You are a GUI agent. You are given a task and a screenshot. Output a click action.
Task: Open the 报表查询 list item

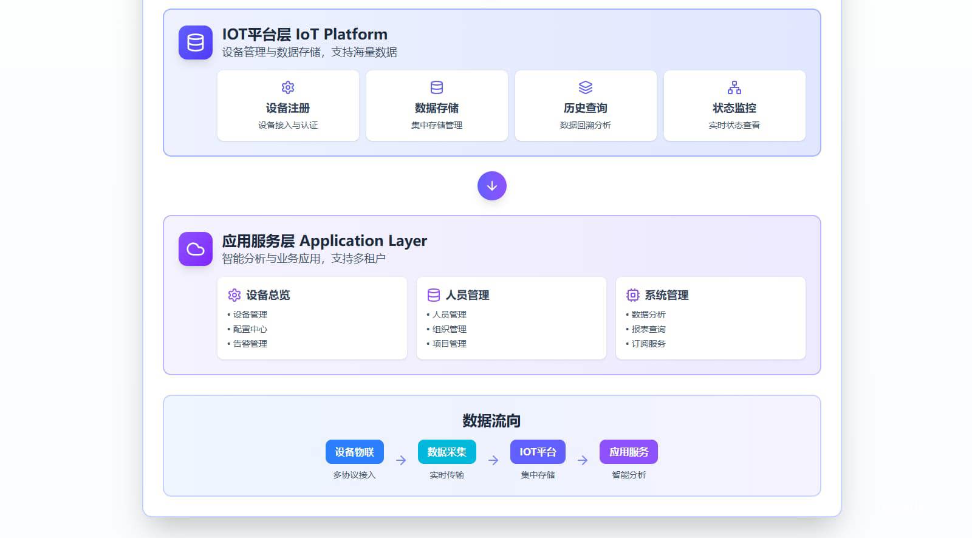[x=649, y=329]
